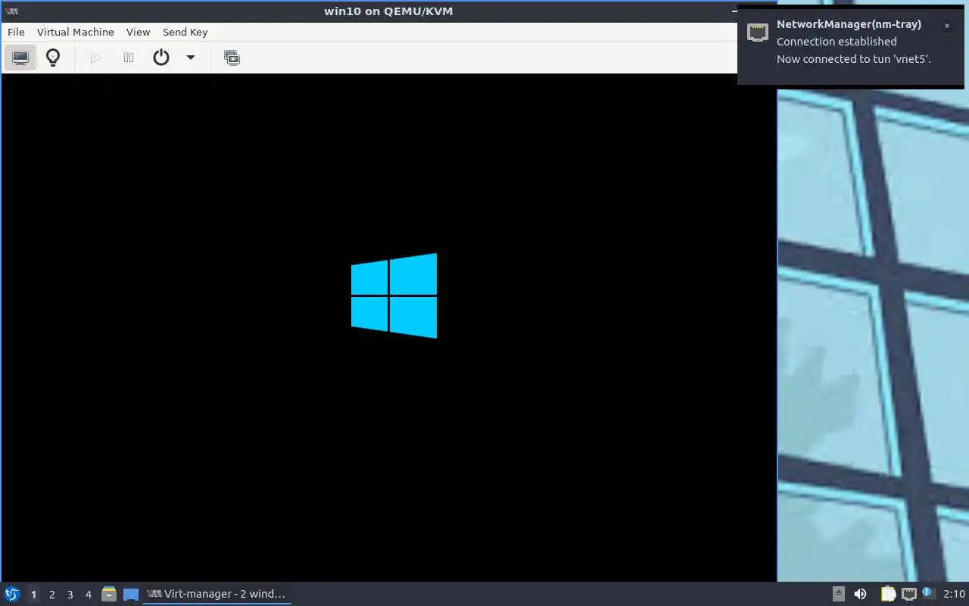Viewport: 969px width, 606px height.
Task: Open the manage VM snapshots view
Action: point(232,58)
